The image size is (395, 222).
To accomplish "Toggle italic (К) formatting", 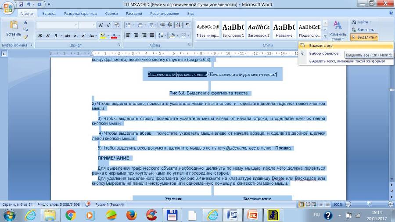I will 48,36.
